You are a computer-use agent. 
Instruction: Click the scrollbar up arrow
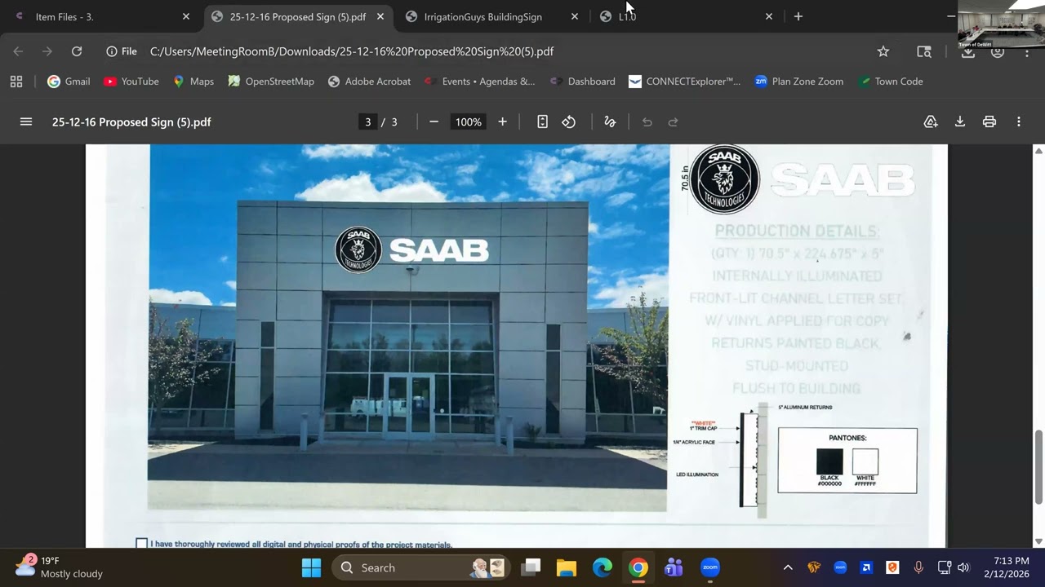[x=1038, y=151]
